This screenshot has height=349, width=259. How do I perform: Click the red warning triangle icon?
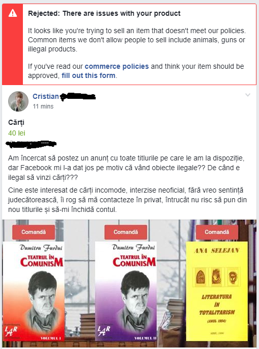coord(12,13)
